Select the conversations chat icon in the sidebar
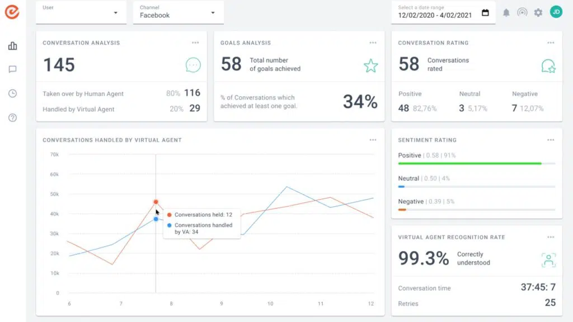Viewport: 573px width, 322px height. tap(12, 69)
